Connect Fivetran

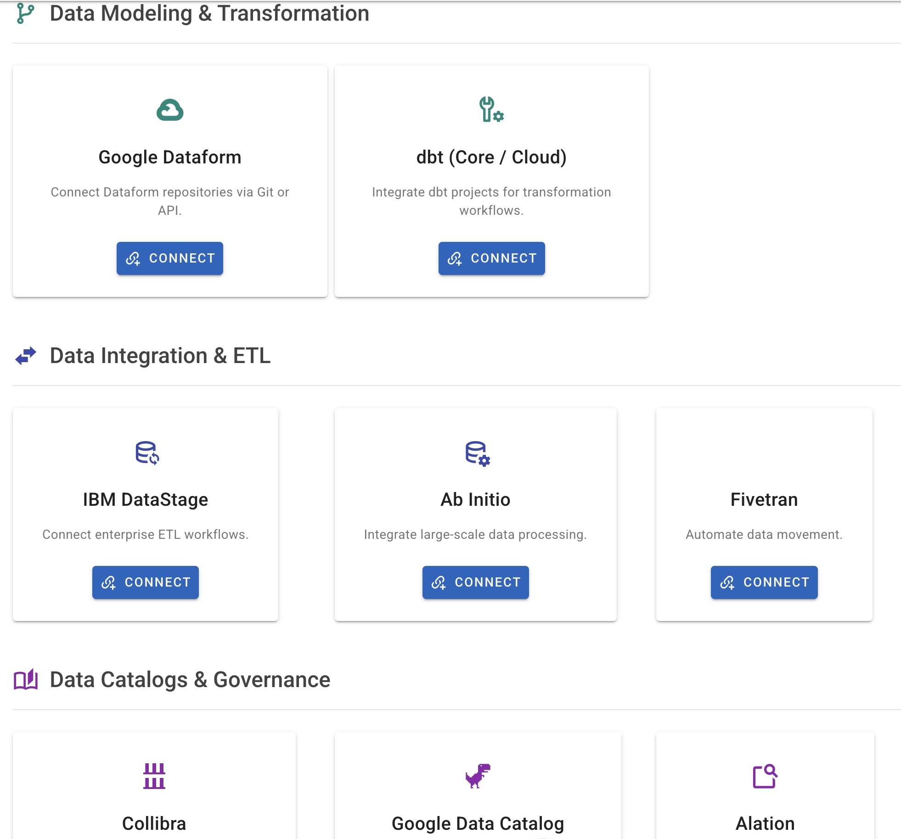[764, 582]
